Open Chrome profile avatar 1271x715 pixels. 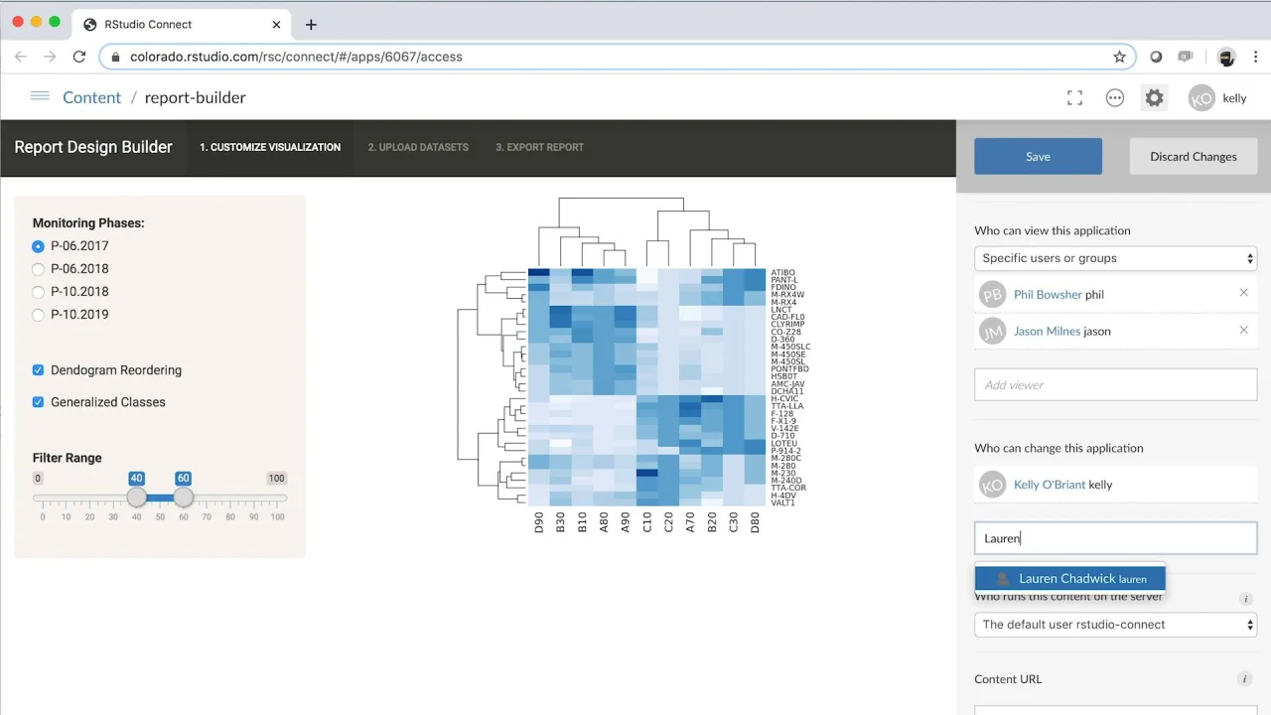point(1226,57)
